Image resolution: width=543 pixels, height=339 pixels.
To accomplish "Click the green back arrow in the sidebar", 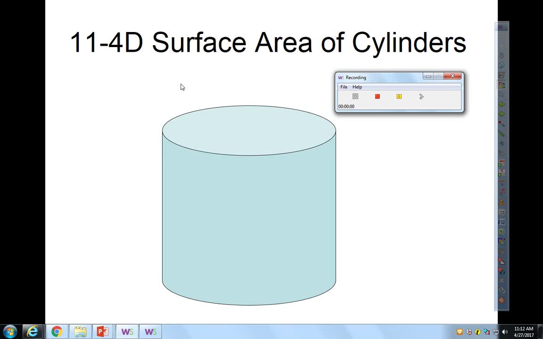I will 502,105.
